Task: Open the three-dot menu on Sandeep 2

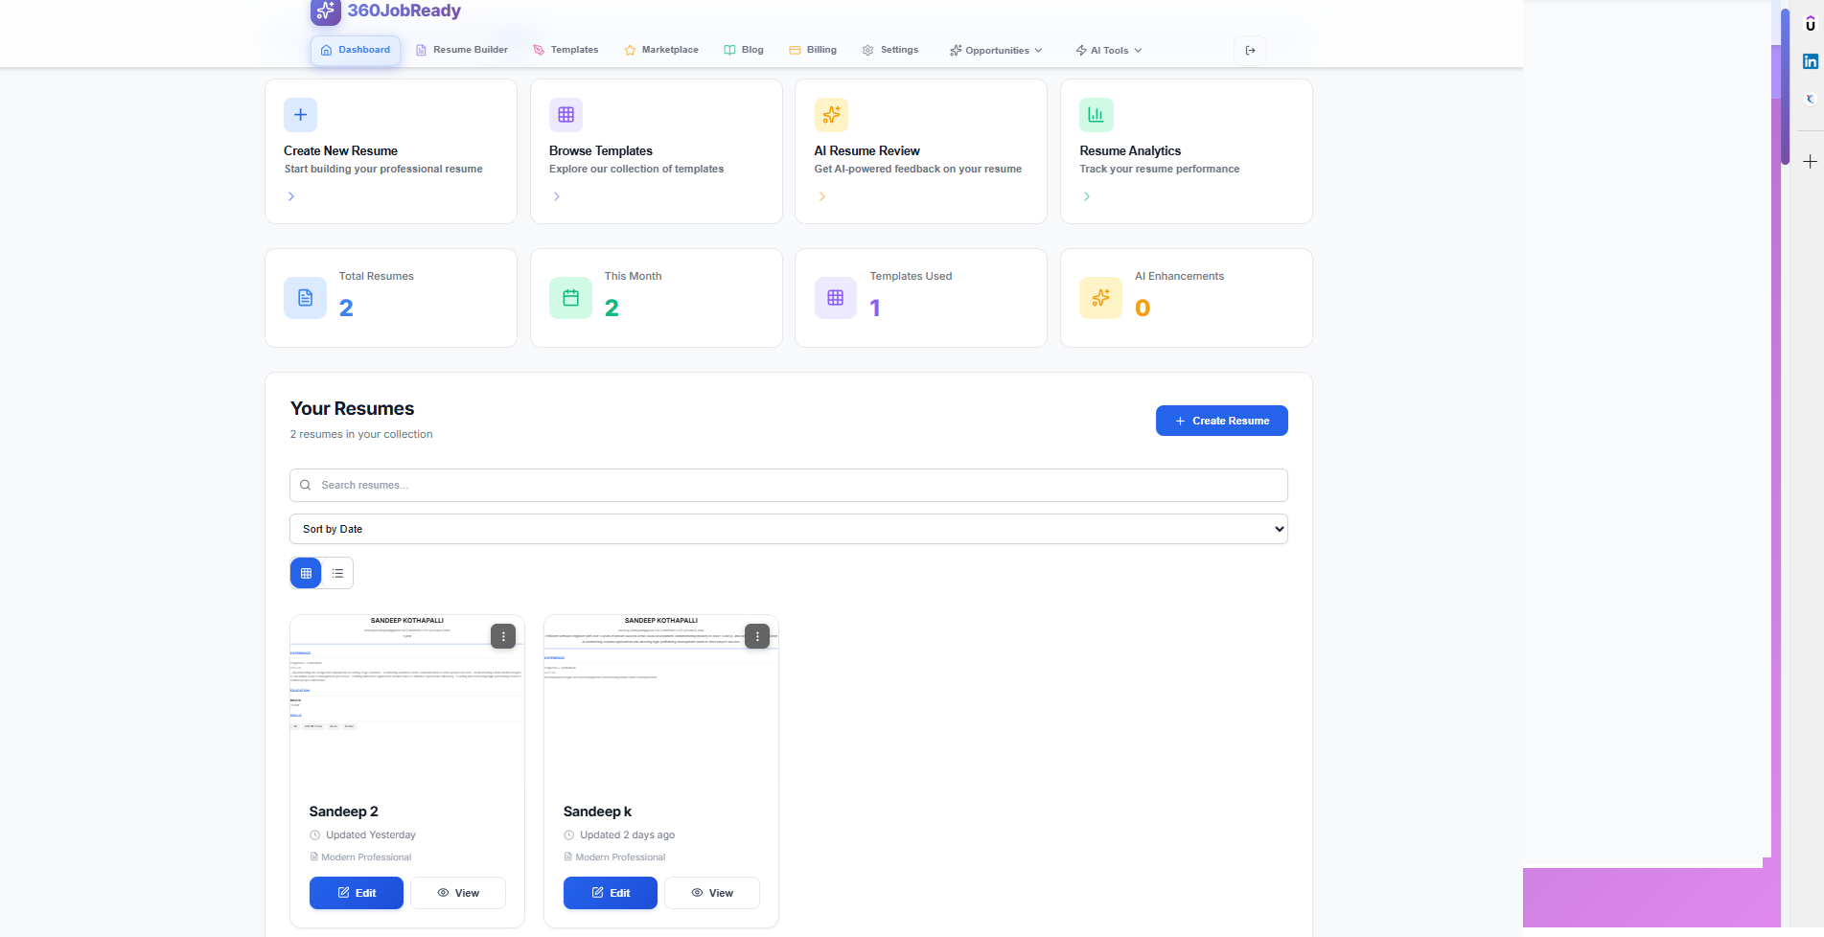Action: 503,636
